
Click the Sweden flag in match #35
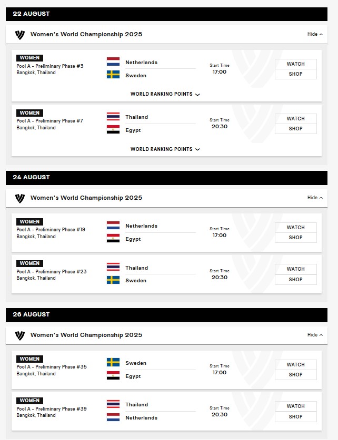click(x=113, y=362)
